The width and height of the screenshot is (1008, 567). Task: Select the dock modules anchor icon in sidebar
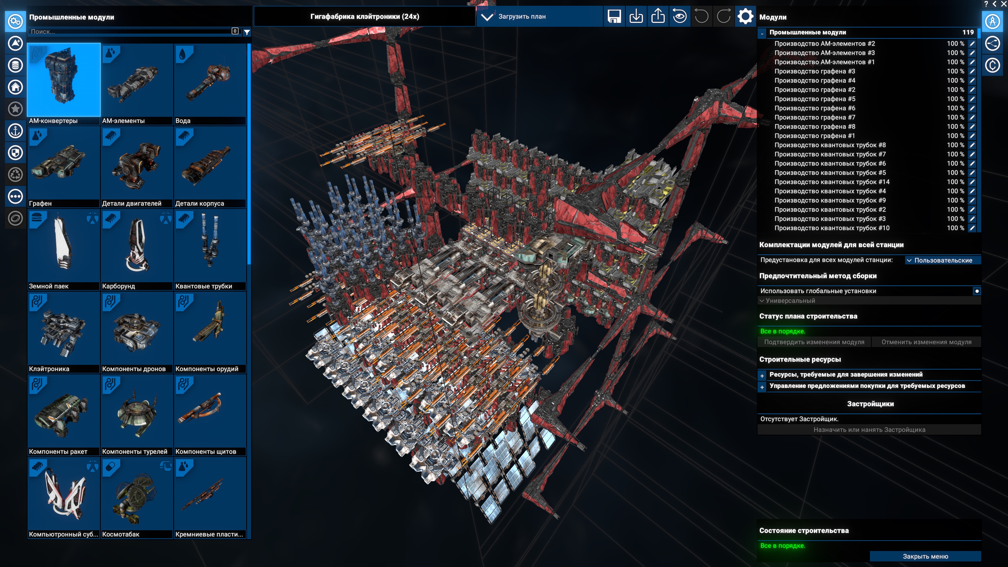point(16,131)
